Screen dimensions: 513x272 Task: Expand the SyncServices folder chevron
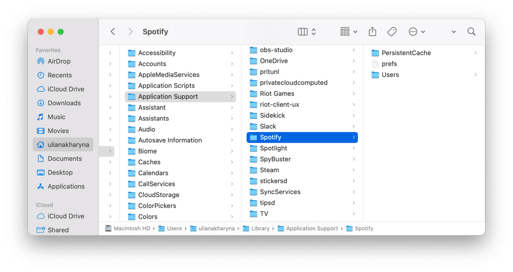pyautogui.click(x=354, y=192)
